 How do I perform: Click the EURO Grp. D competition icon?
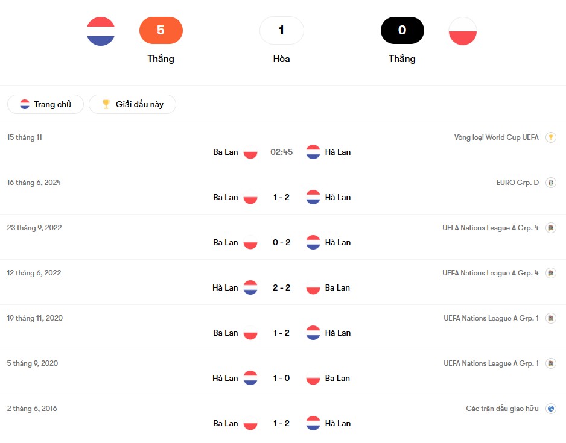(x=550, y=183)
